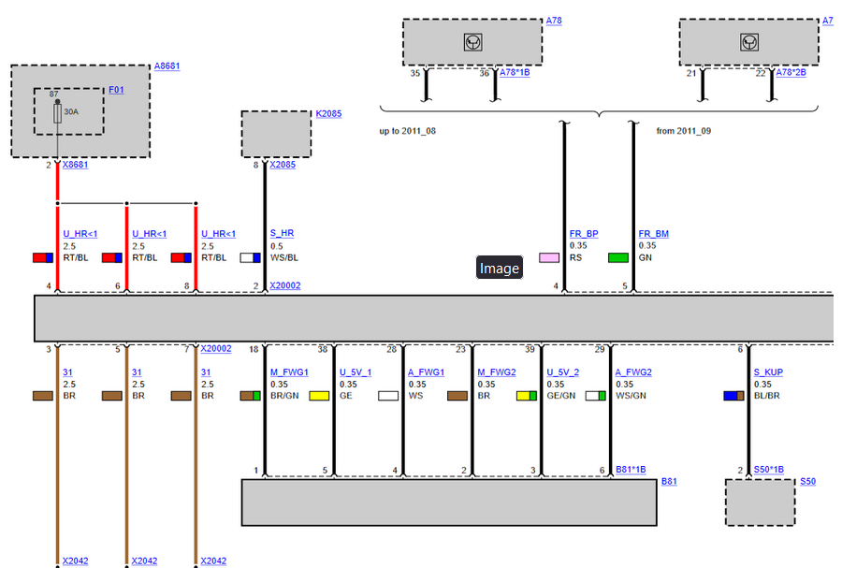The width and height of the screenshot is (842, 568).
Task: Select the large B81 component box
Action: tap(449, 502)
